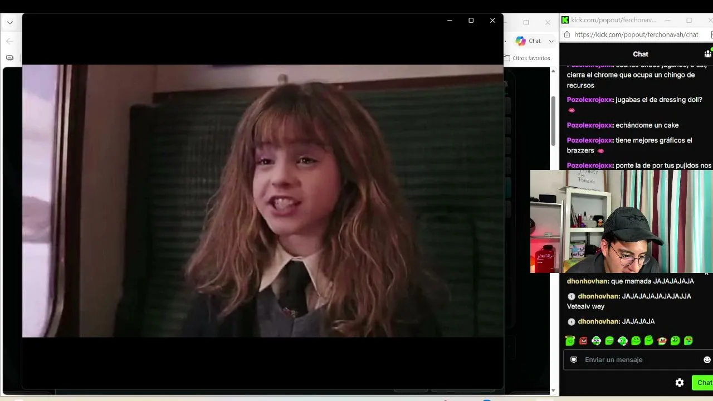Click the scroll-down arrow of the browser page scrollbar
Screen dimensions: 713x401
pos(553,391)
